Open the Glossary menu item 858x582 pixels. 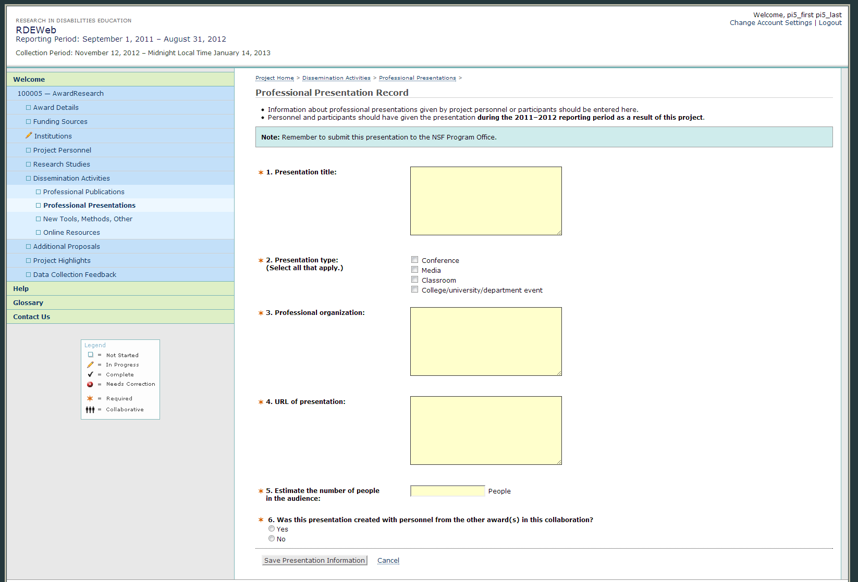(28, 303)
